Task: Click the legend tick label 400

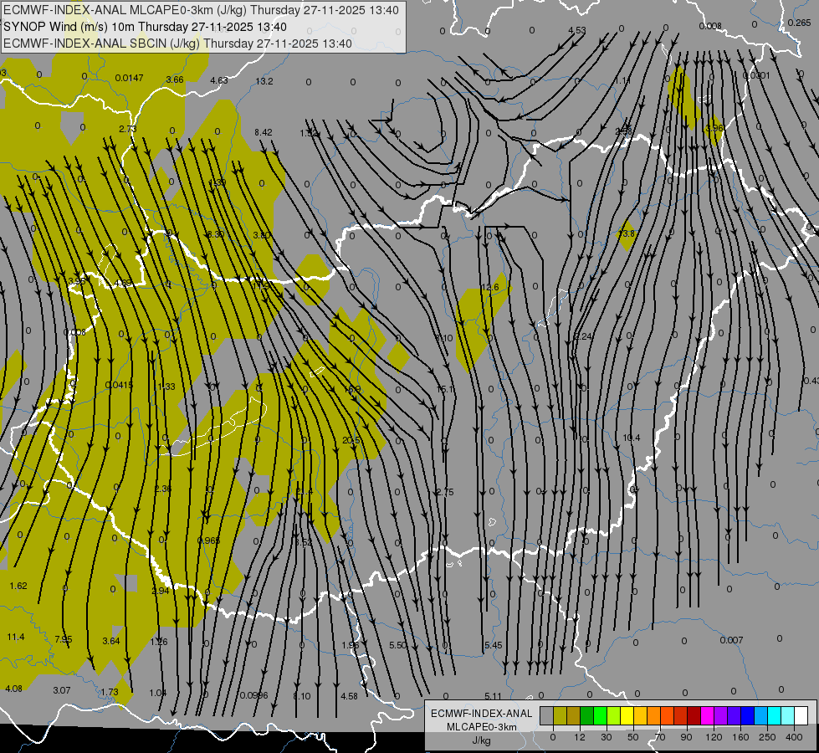Action: (x=794, y=737)
